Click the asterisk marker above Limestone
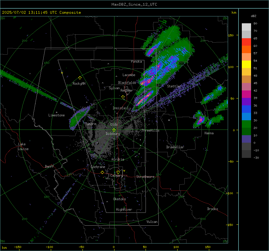This screenshot has height=251, width=269. pos(56,113)
